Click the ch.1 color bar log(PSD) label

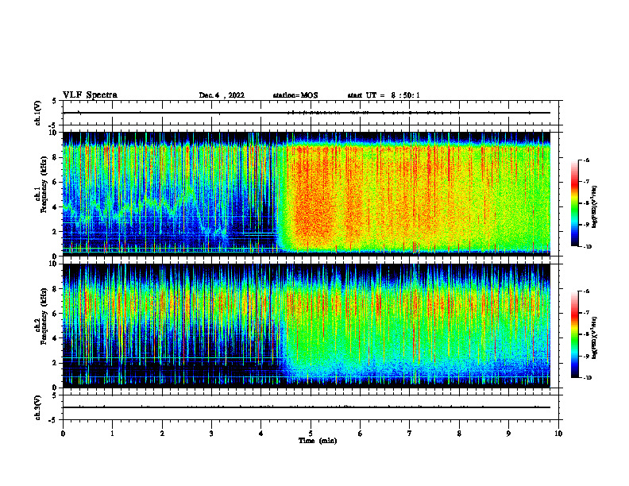pyautogui.click(x=595, y=207)
